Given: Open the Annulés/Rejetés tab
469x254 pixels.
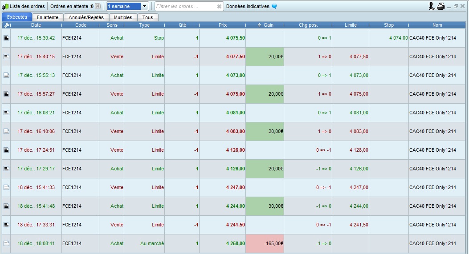Looking at the screenshot, I should (x=86, y=17).
